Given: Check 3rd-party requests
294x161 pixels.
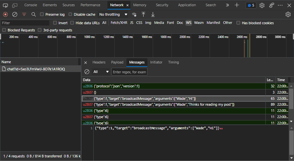Looking at the screenshot, I should pos(39,30).
